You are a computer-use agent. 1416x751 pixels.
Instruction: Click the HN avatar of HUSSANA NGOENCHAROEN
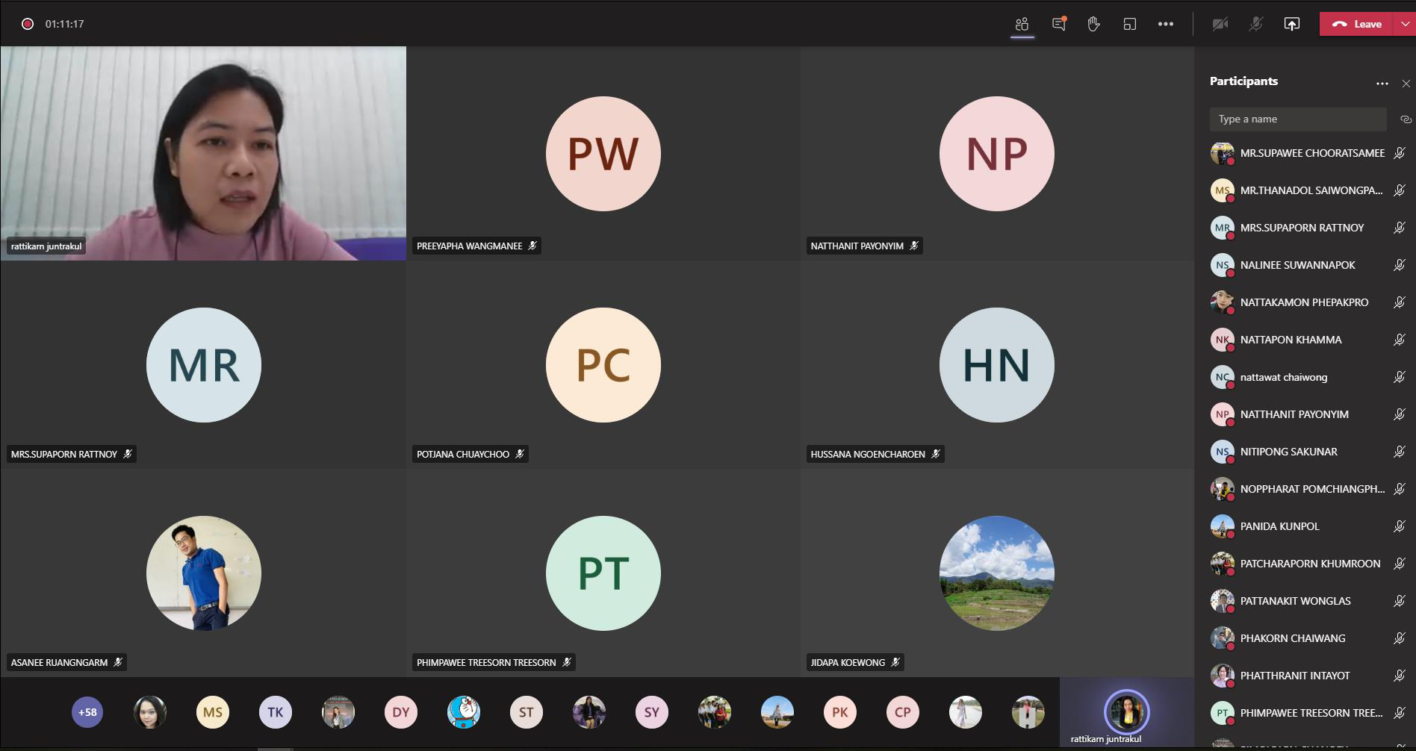pyautogui.click(x=997, y=365)
